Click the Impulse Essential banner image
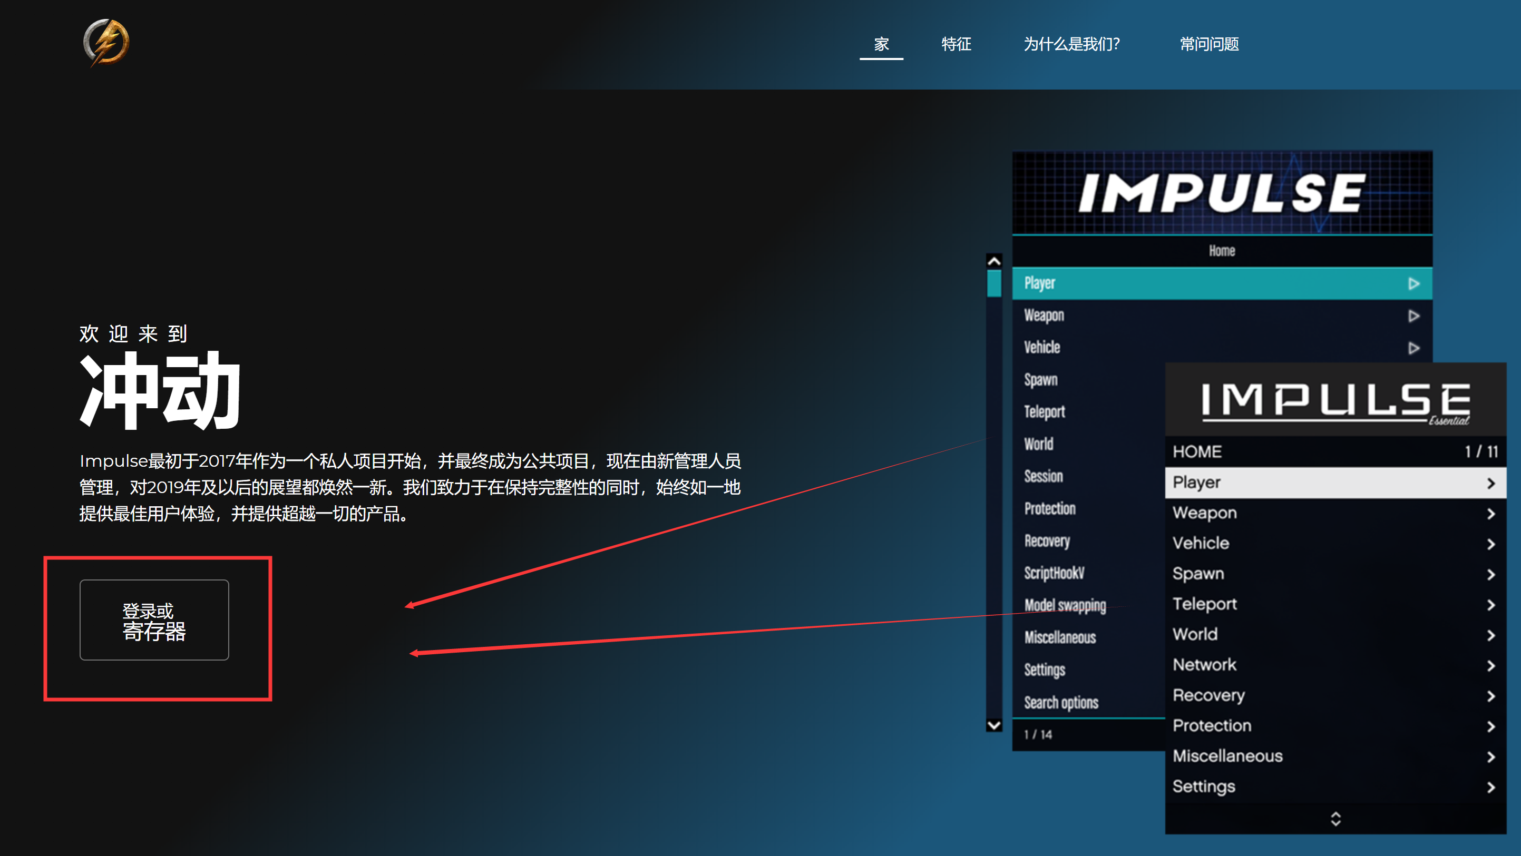1521x856 pixels. pyautogui.click(x=1335, y=400)
